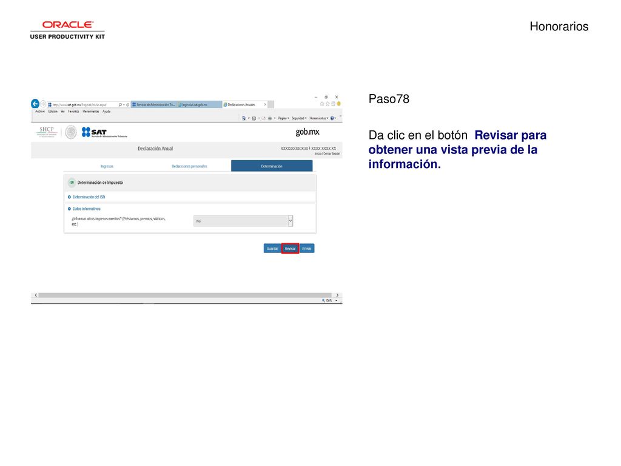Screen dimensions: 621x466
Task: Click the smiley feedback icon
Action: pyautogui.click(x=338, y=104)
